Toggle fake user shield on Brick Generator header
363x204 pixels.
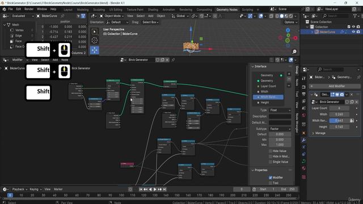(158, 60)
